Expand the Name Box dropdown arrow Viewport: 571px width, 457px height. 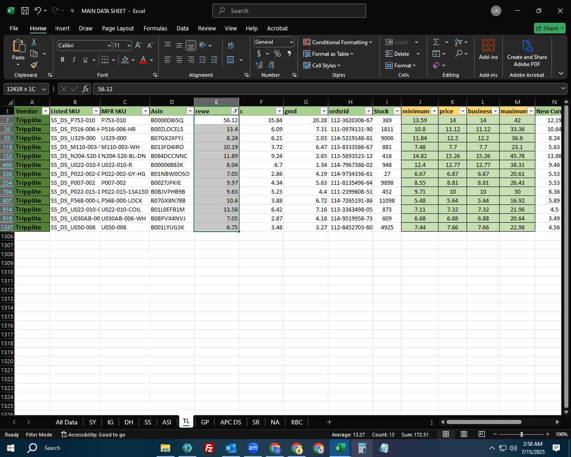[44, 89]
